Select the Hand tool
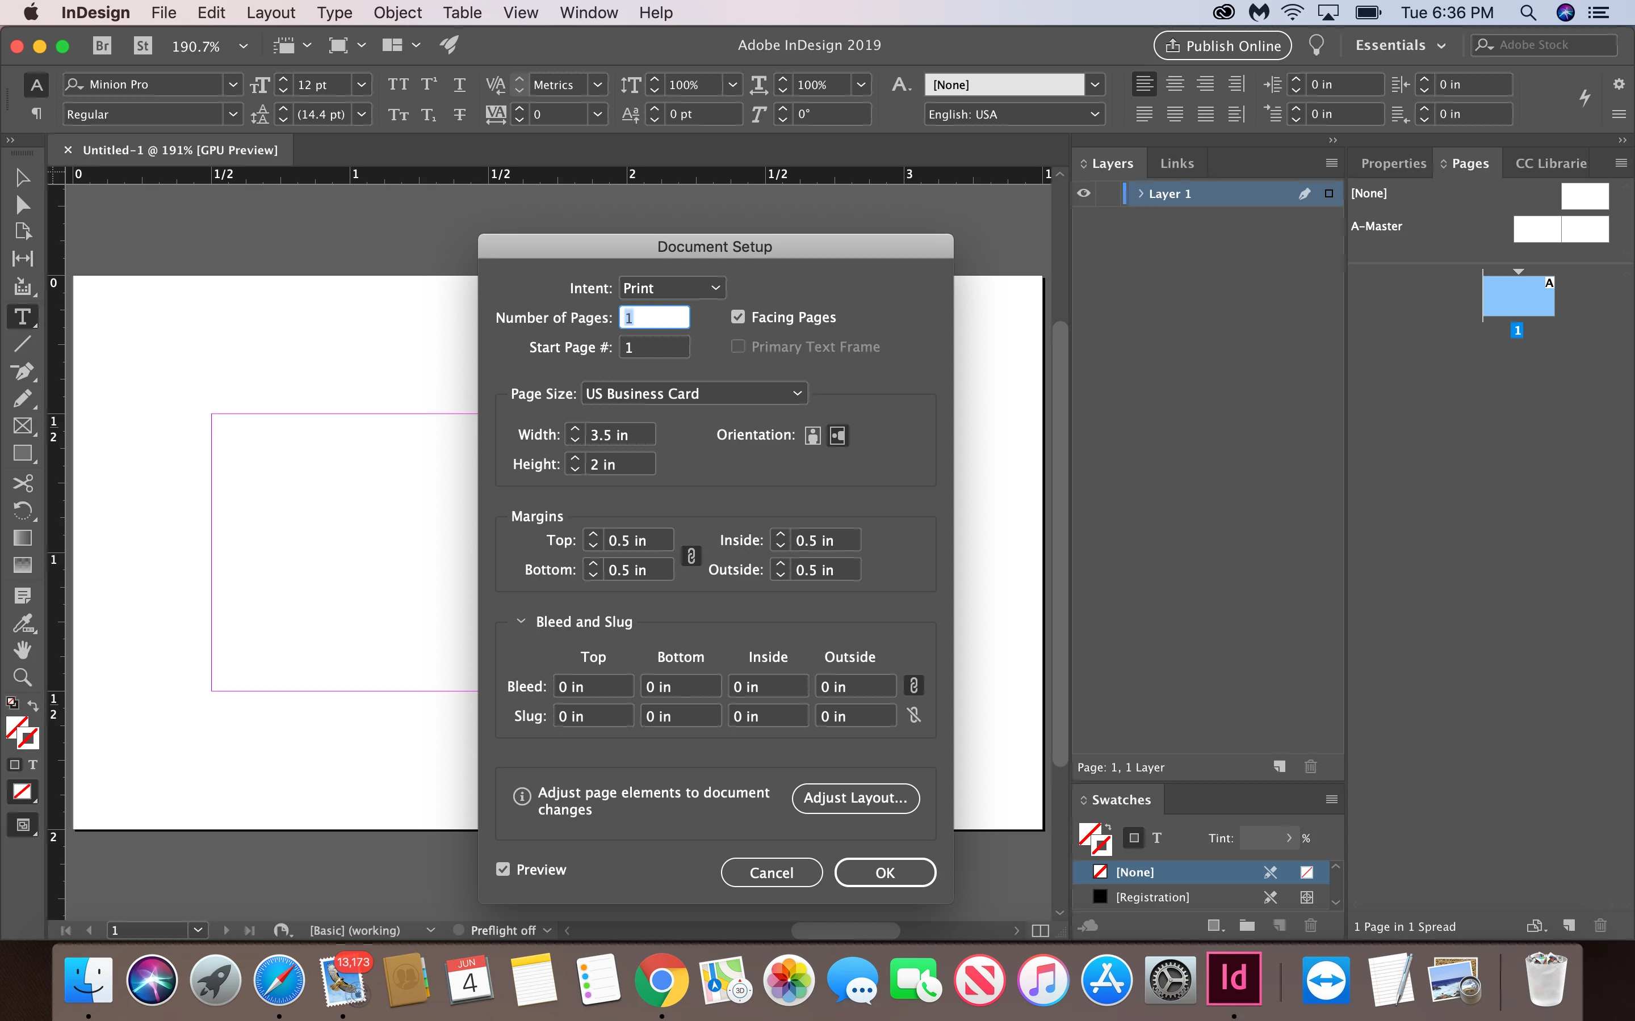 click(22, 649)
